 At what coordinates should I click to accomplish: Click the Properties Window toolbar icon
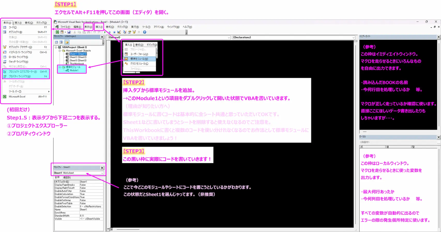(x=130, y=32)
